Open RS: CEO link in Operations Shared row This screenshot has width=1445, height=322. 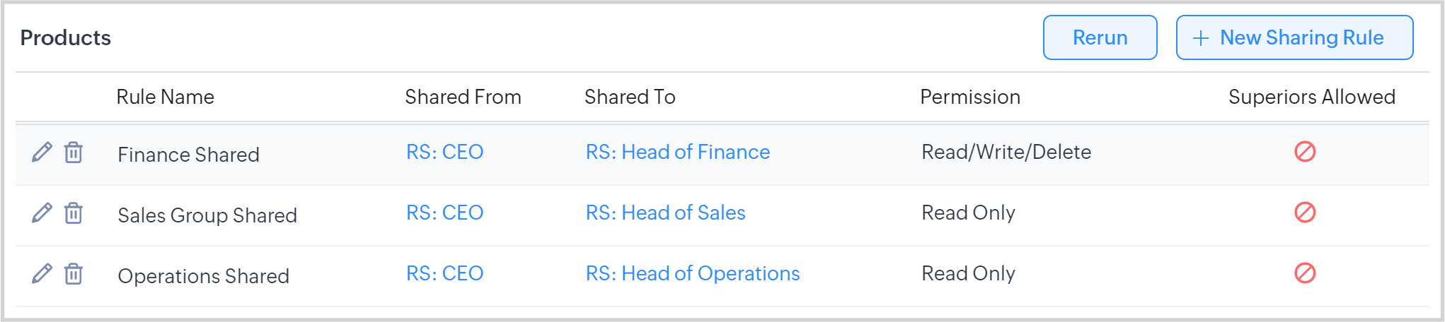[444, 273]
